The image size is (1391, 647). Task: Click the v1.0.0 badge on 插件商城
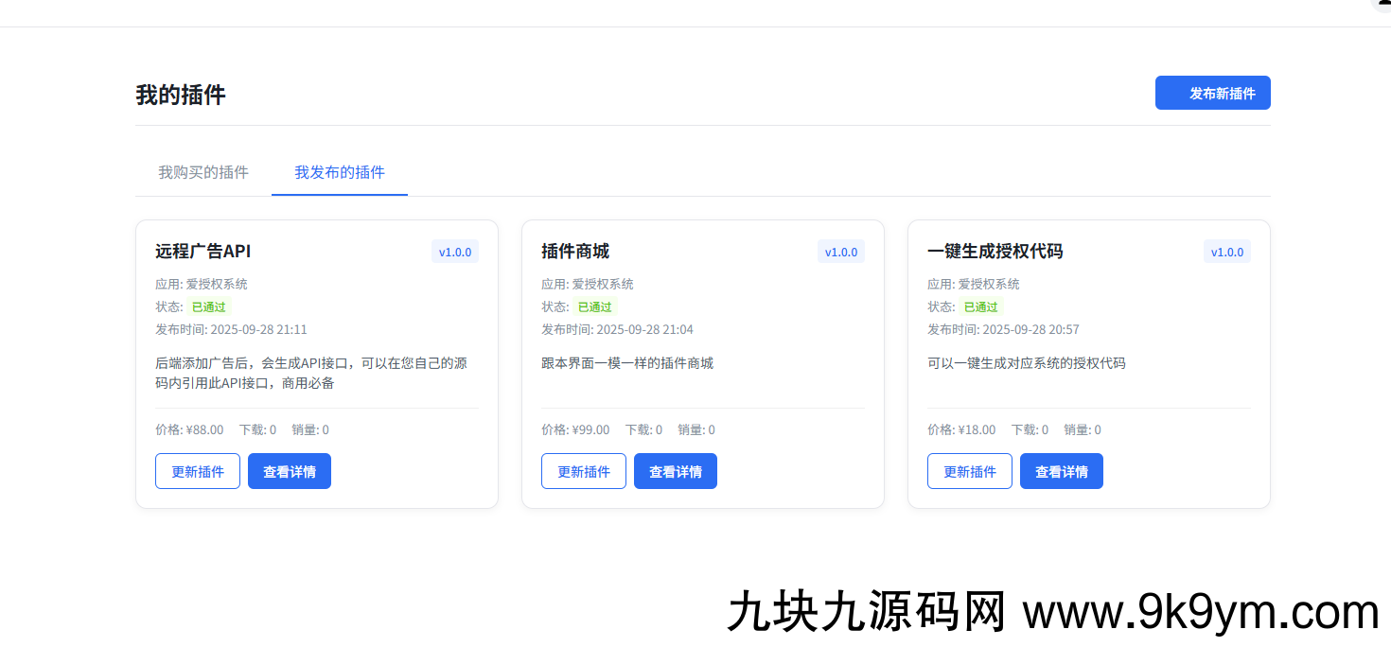point(841,252)
